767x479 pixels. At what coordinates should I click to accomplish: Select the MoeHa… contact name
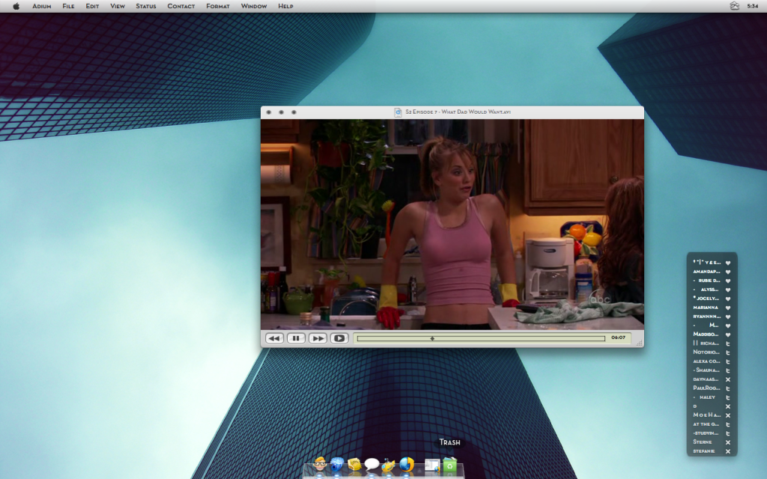point(706,415)
